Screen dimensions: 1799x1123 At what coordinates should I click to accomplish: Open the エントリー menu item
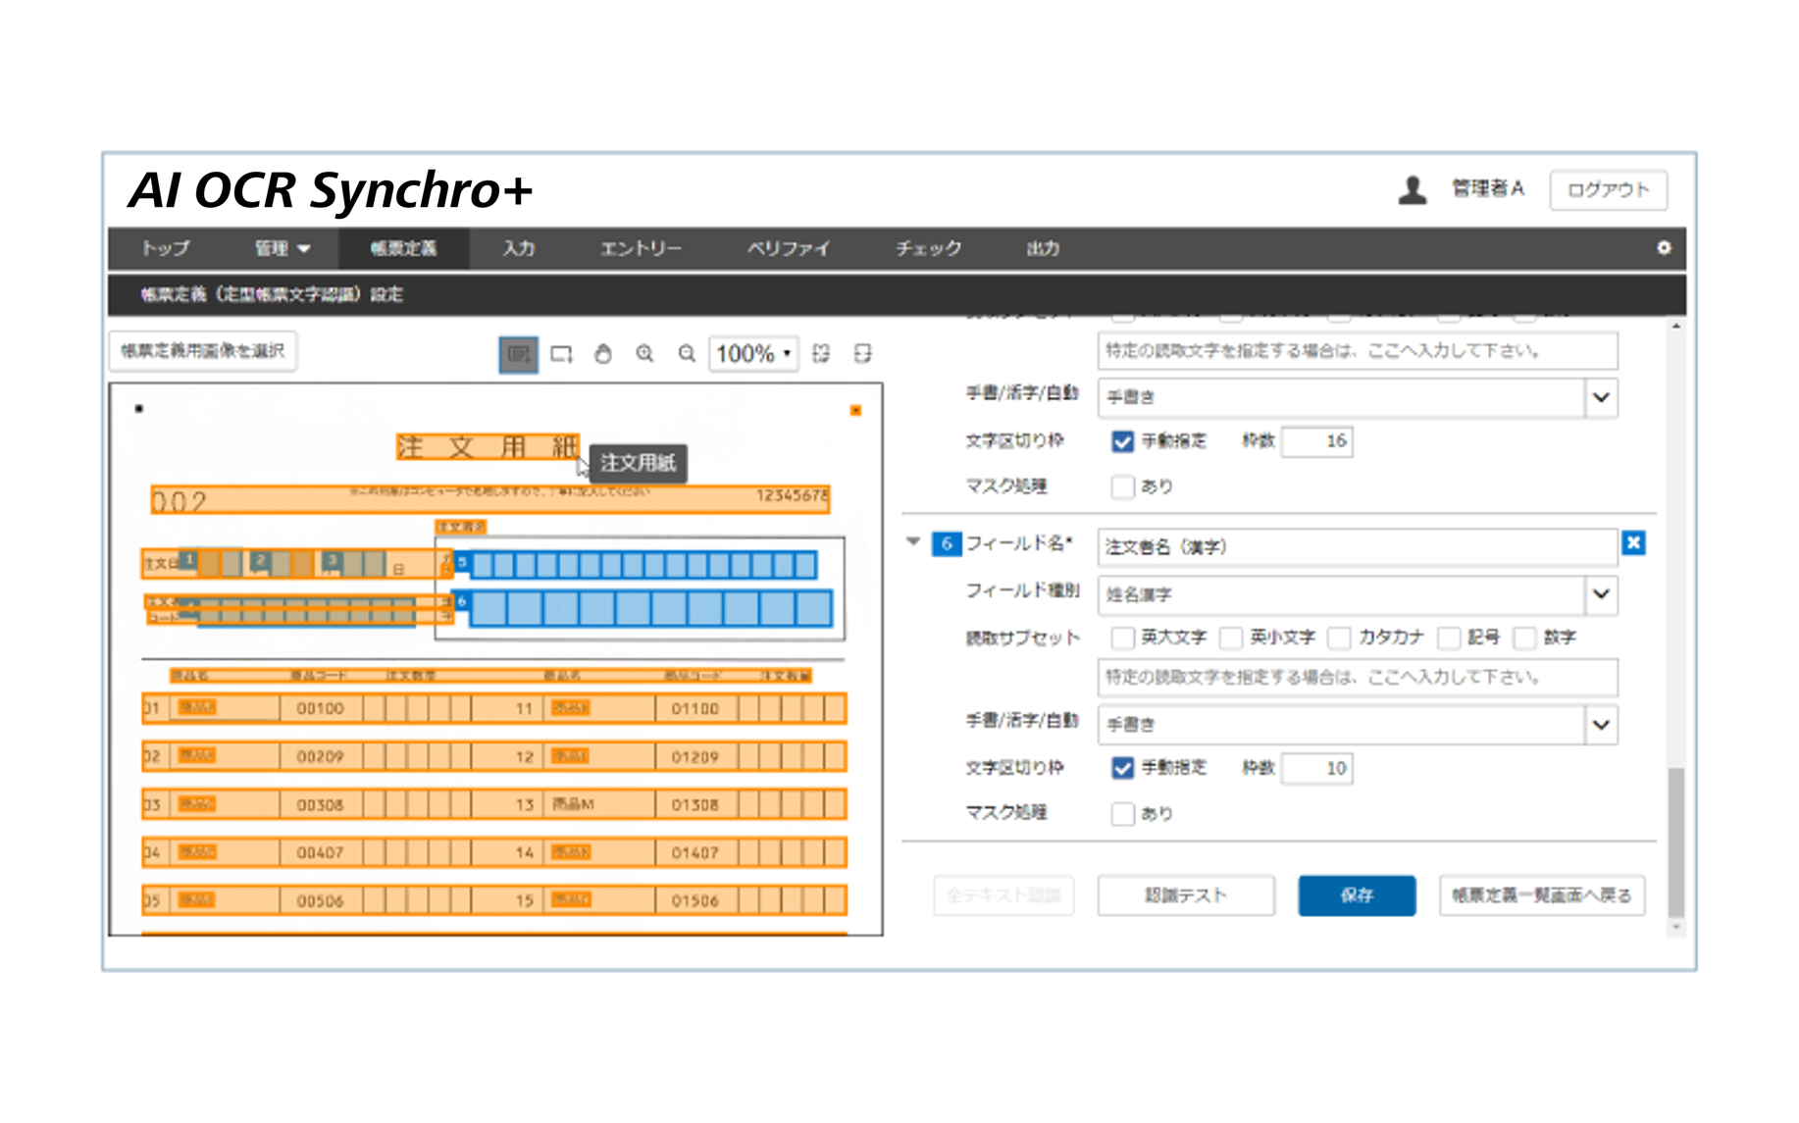641,249
